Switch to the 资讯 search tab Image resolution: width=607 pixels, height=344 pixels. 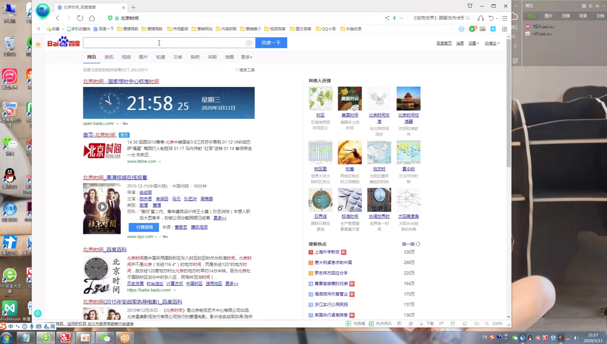click(x=109, y=57)
